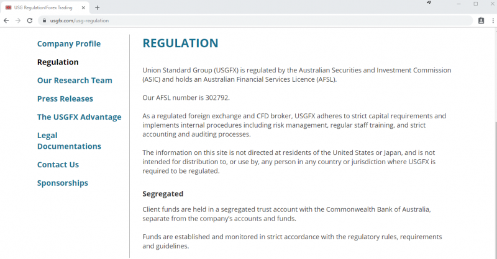Go to Press Releases
This screenshot has height=259, width=497.
[65, 99]
